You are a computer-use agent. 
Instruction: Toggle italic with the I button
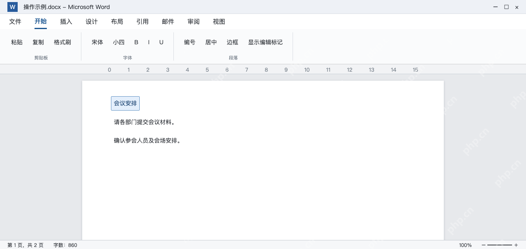(x=149, y=42)
